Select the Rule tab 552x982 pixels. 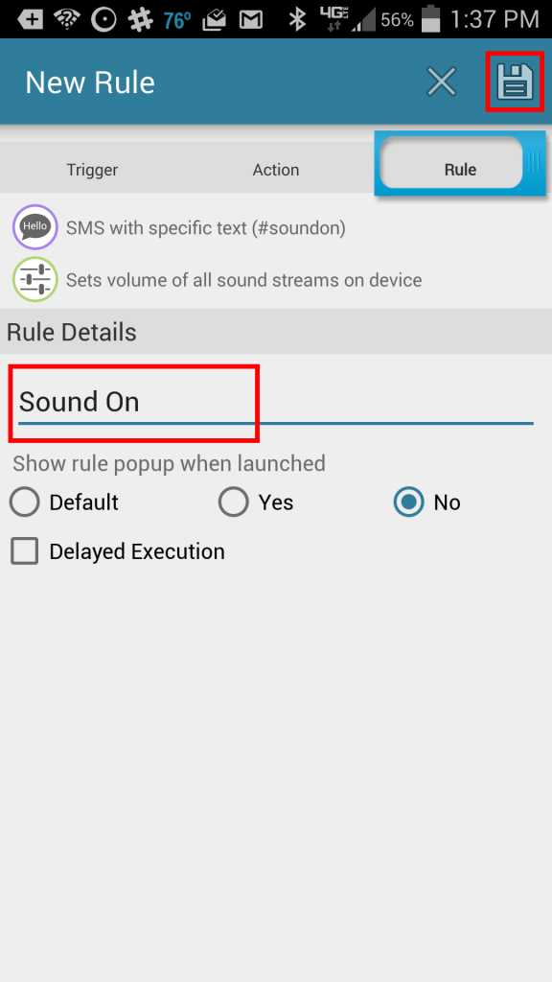point(460,170)
